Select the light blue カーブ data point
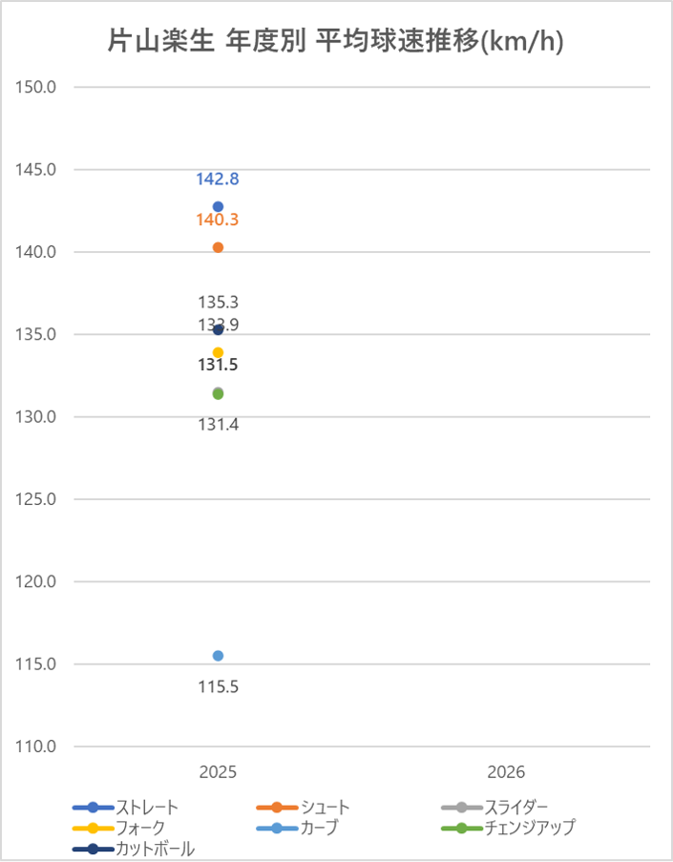Screen dimensions: 673x862 [218, 656]
